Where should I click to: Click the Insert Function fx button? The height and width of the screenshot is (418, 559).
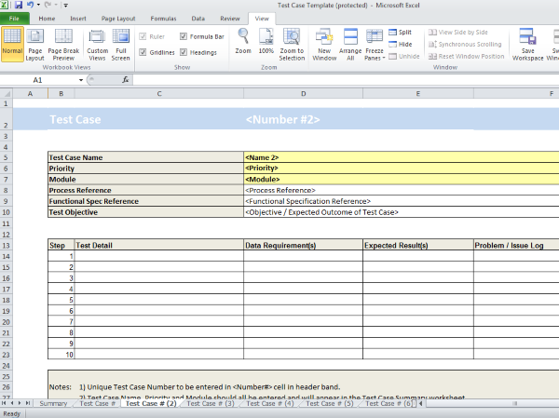[125, 80]
